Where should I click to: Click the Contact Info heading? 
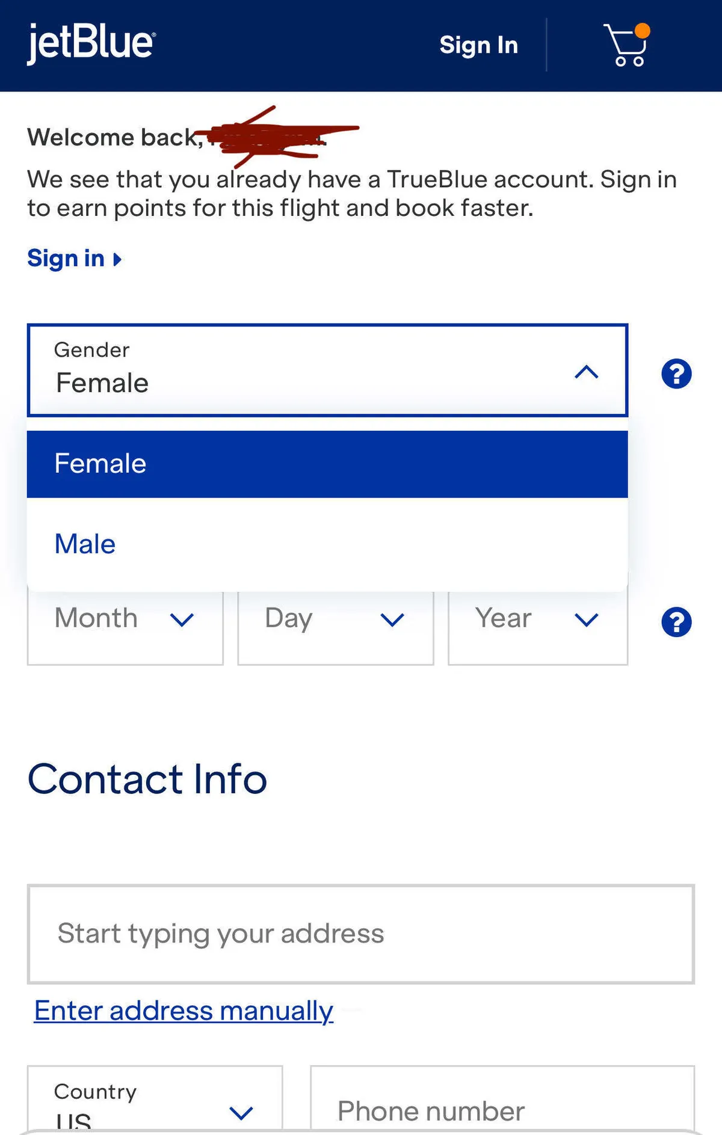pos(147,779)
